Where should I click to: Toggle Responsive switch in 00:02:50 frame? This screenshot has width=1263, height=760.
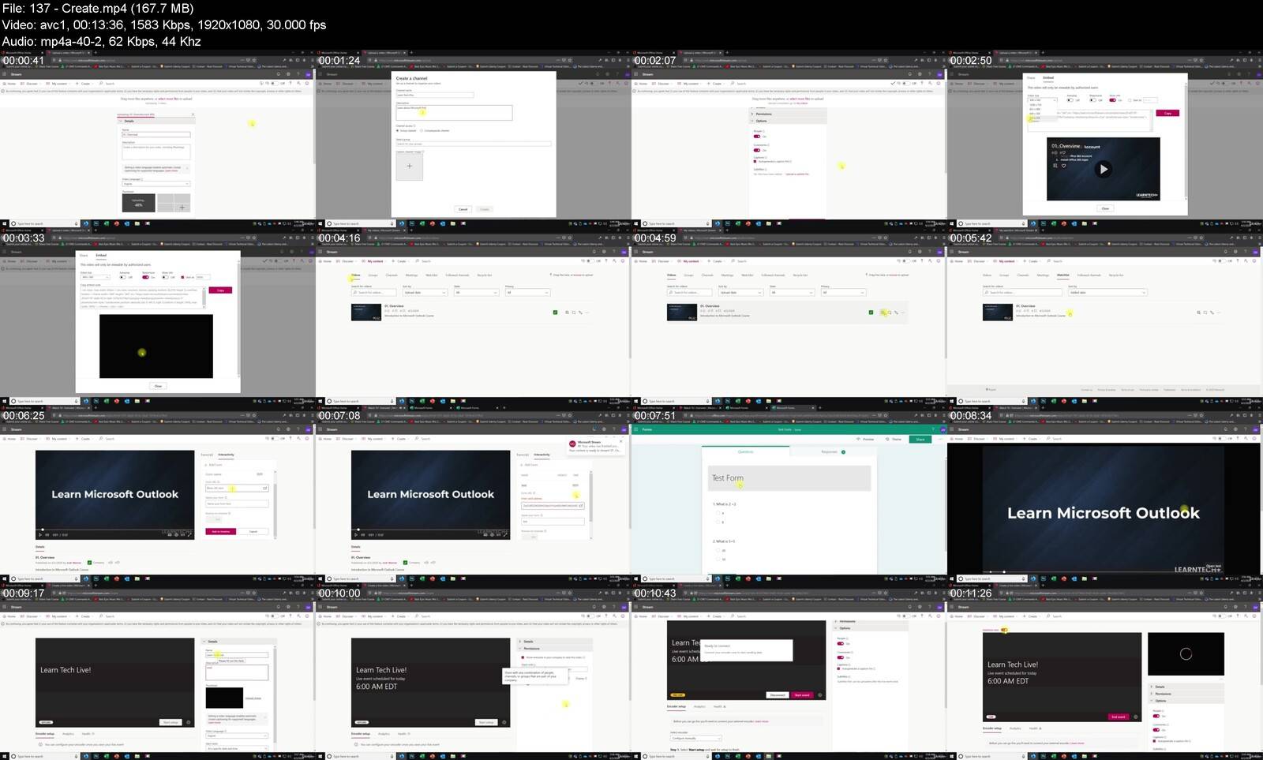point(1092,100)
